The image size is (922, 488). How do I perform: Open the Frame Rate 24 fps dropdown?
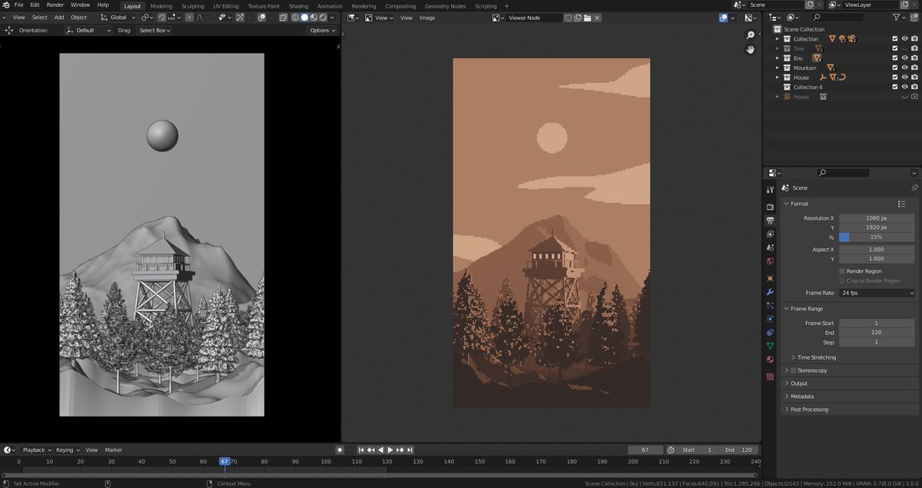coord(877,293)
